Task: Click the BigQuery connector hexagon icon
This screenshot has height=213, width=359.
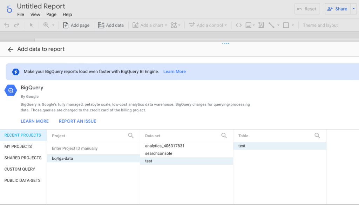Action: (x=11, y=90)
